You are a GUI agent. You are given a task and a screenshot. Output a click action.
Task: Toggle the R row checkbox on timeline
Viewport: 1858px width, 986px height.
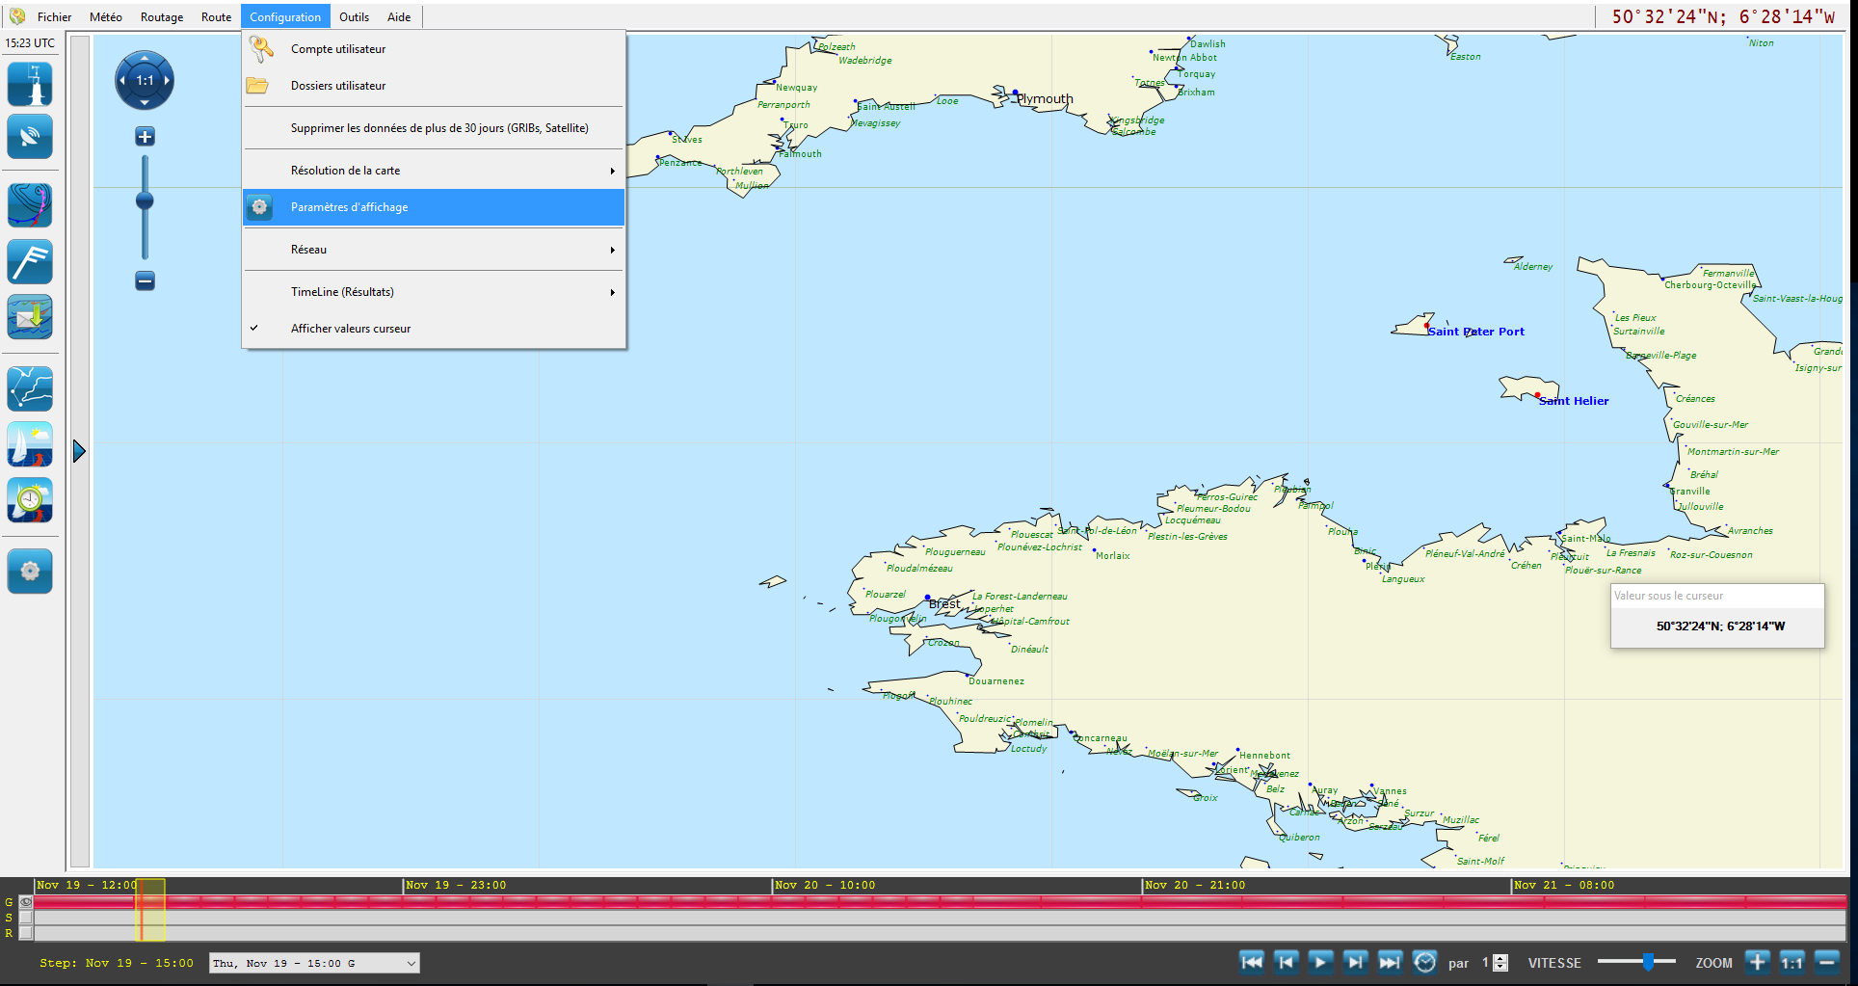point(26,933)
